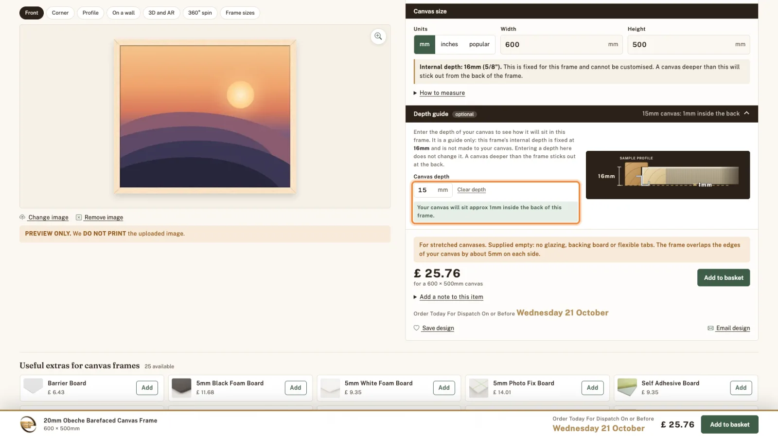Collapse the Depth guide chevron
Viewport: 778px width, 438px height.
(x=746, y=113)
